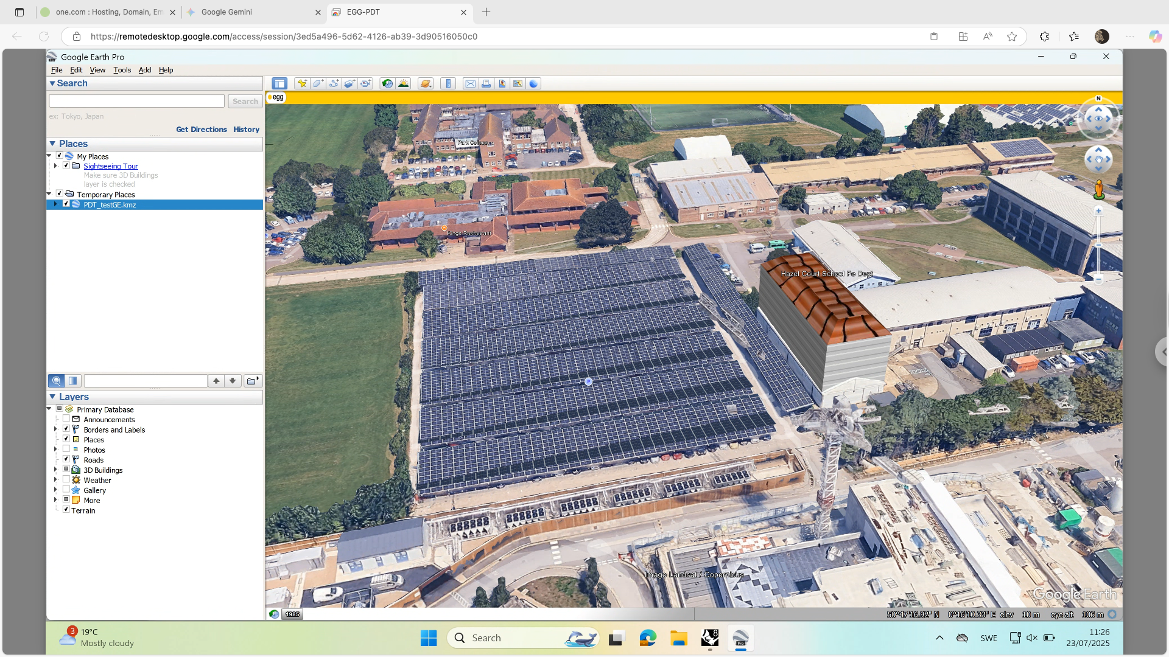Toggle sunlight across the landscape
The width and height of the screenshot is (1169, 657).
404,83
